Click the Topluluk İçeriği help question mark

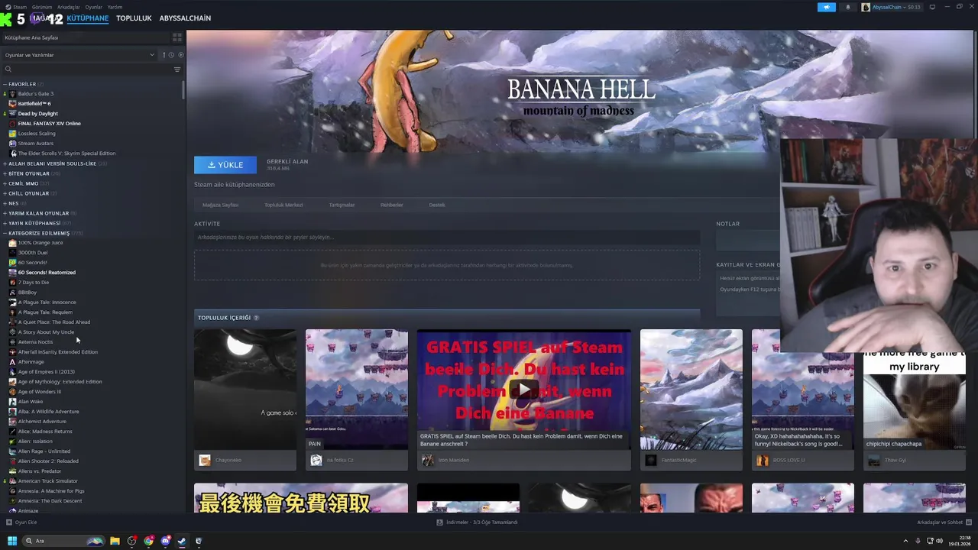(x=256, y=318)
